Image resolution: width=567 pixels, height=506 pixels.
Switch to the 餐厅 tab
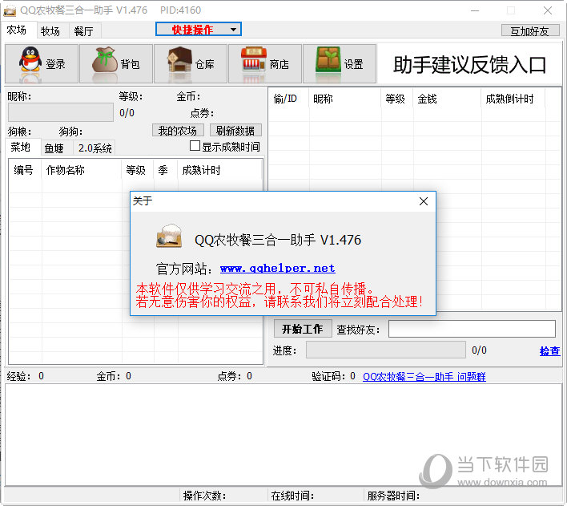[x=84, y=31]
